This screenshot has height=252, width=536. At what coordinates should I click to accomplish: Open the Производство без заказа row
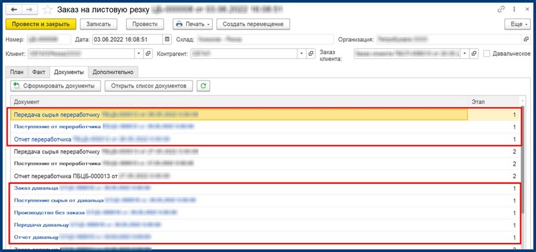pyautogui.click(x=265, y=213)
